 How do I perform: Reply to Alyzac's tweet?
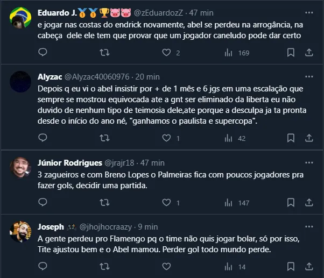pyautogui.click(x=44, y=138)
